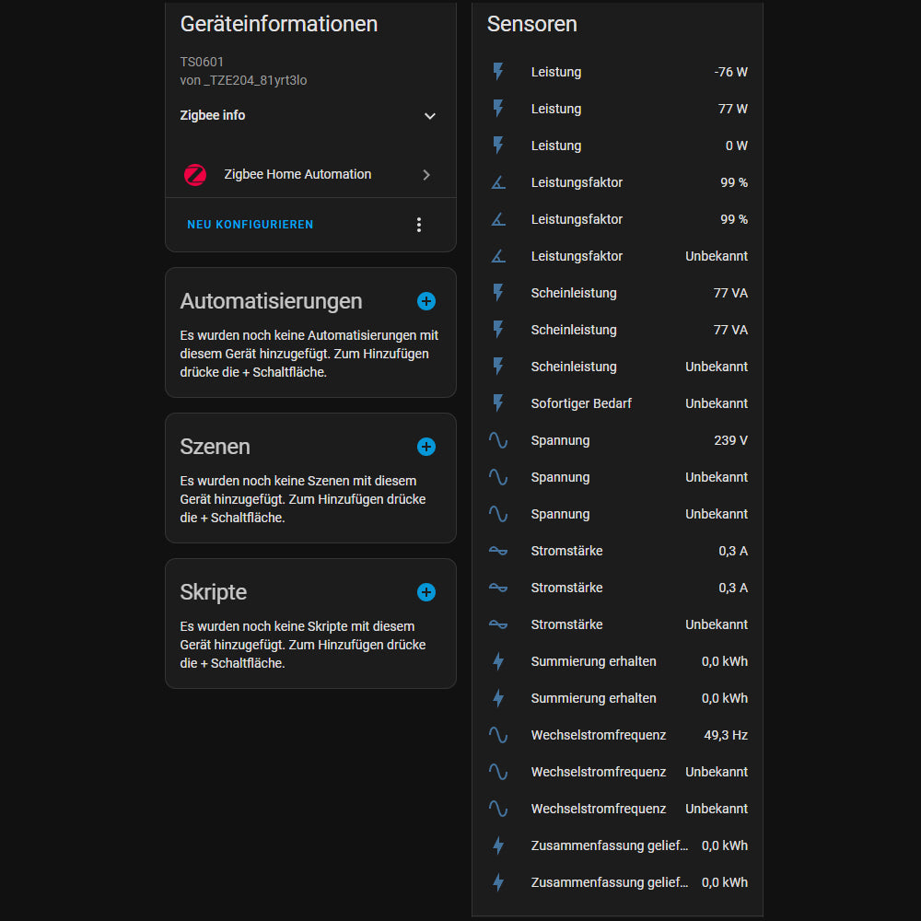Screen dimensions: 921x921
Task: Open the Zigbee Home Automation link
Action: point(297,175)
